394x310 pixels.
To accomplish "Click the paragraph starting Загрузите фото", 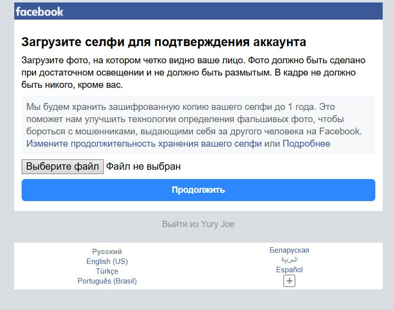I will (x=193, y=73).
